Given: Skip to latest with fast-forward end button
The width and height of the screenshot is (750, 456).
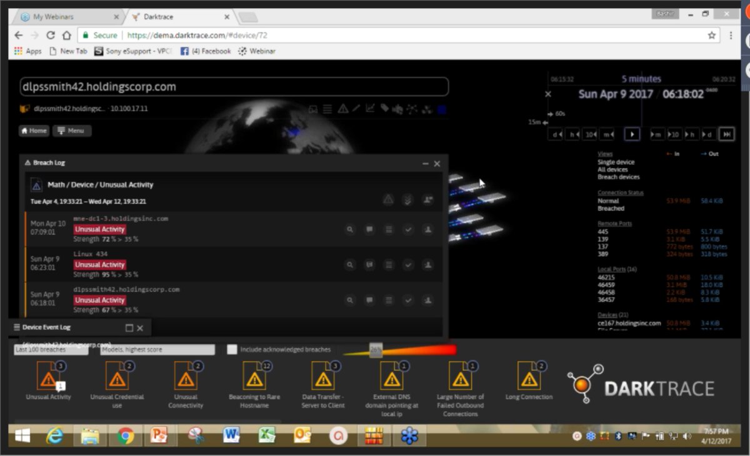Looking at the screenshot, I should coord(726,134).
